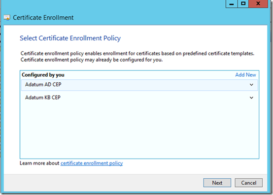Image resolution: width=273 pixels, height=195 pixels.
Task: Click the Certificate Enrollment wizard icon
Action: [x=7, y=18]
